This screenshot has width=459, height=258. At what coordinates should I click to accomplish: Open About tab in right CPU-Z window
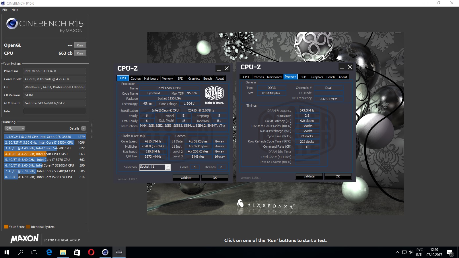coord(343,77)
